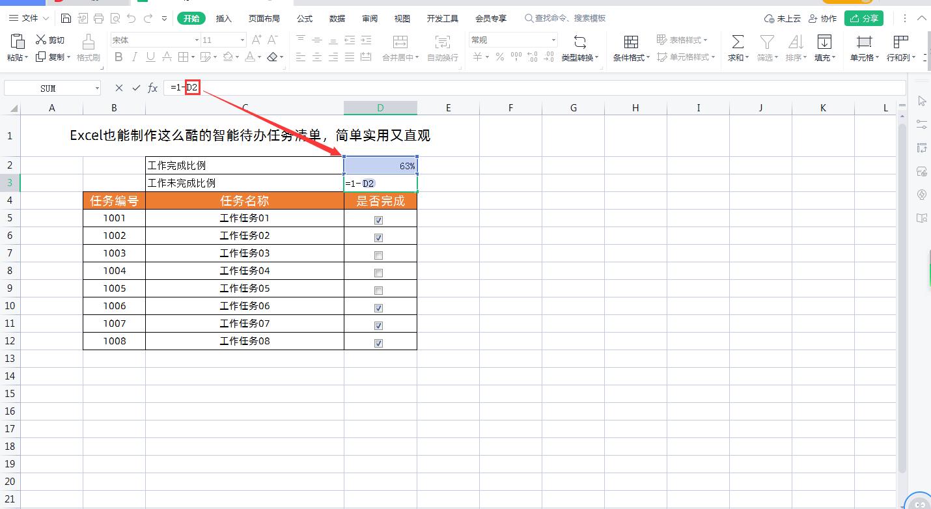Uncheck the checkbox for 工作任务01
Viewport: 931px width, 509px height.
click(379, 219)
